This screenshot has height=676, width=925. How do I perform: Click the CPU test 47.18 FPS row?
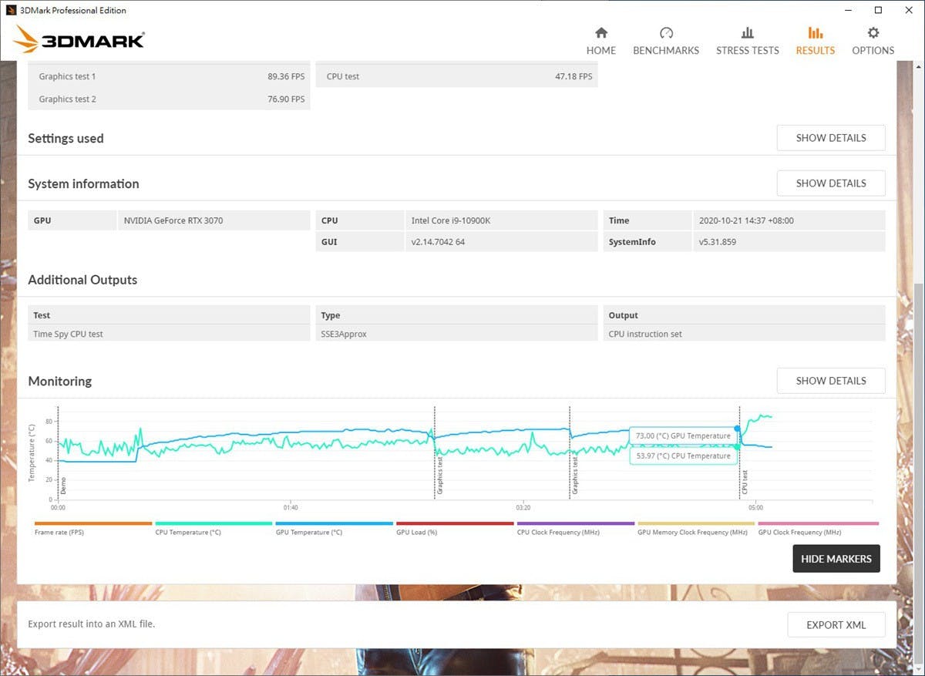[456, 76]
